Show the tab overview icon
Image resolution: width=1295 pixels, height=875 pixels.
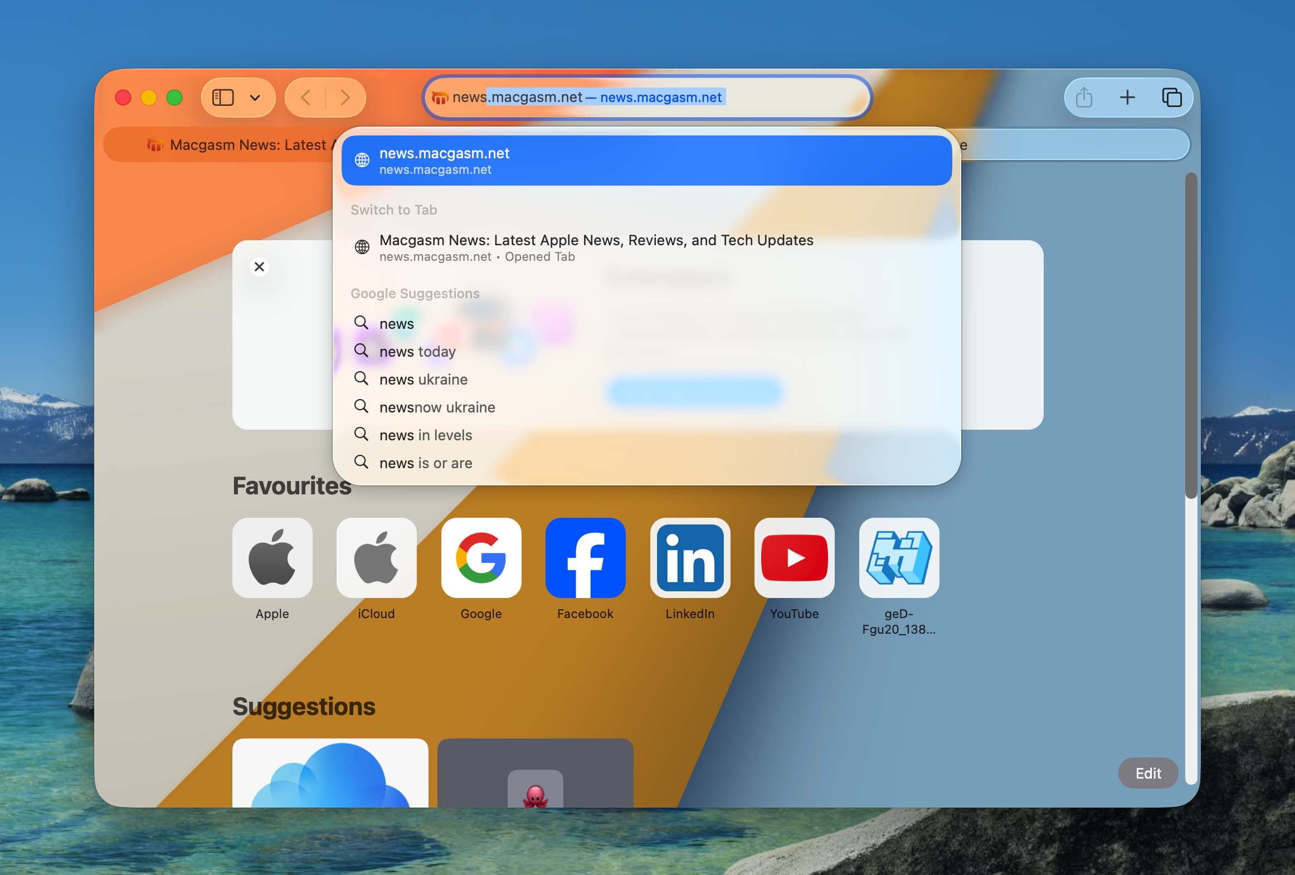coord(1171,98)
